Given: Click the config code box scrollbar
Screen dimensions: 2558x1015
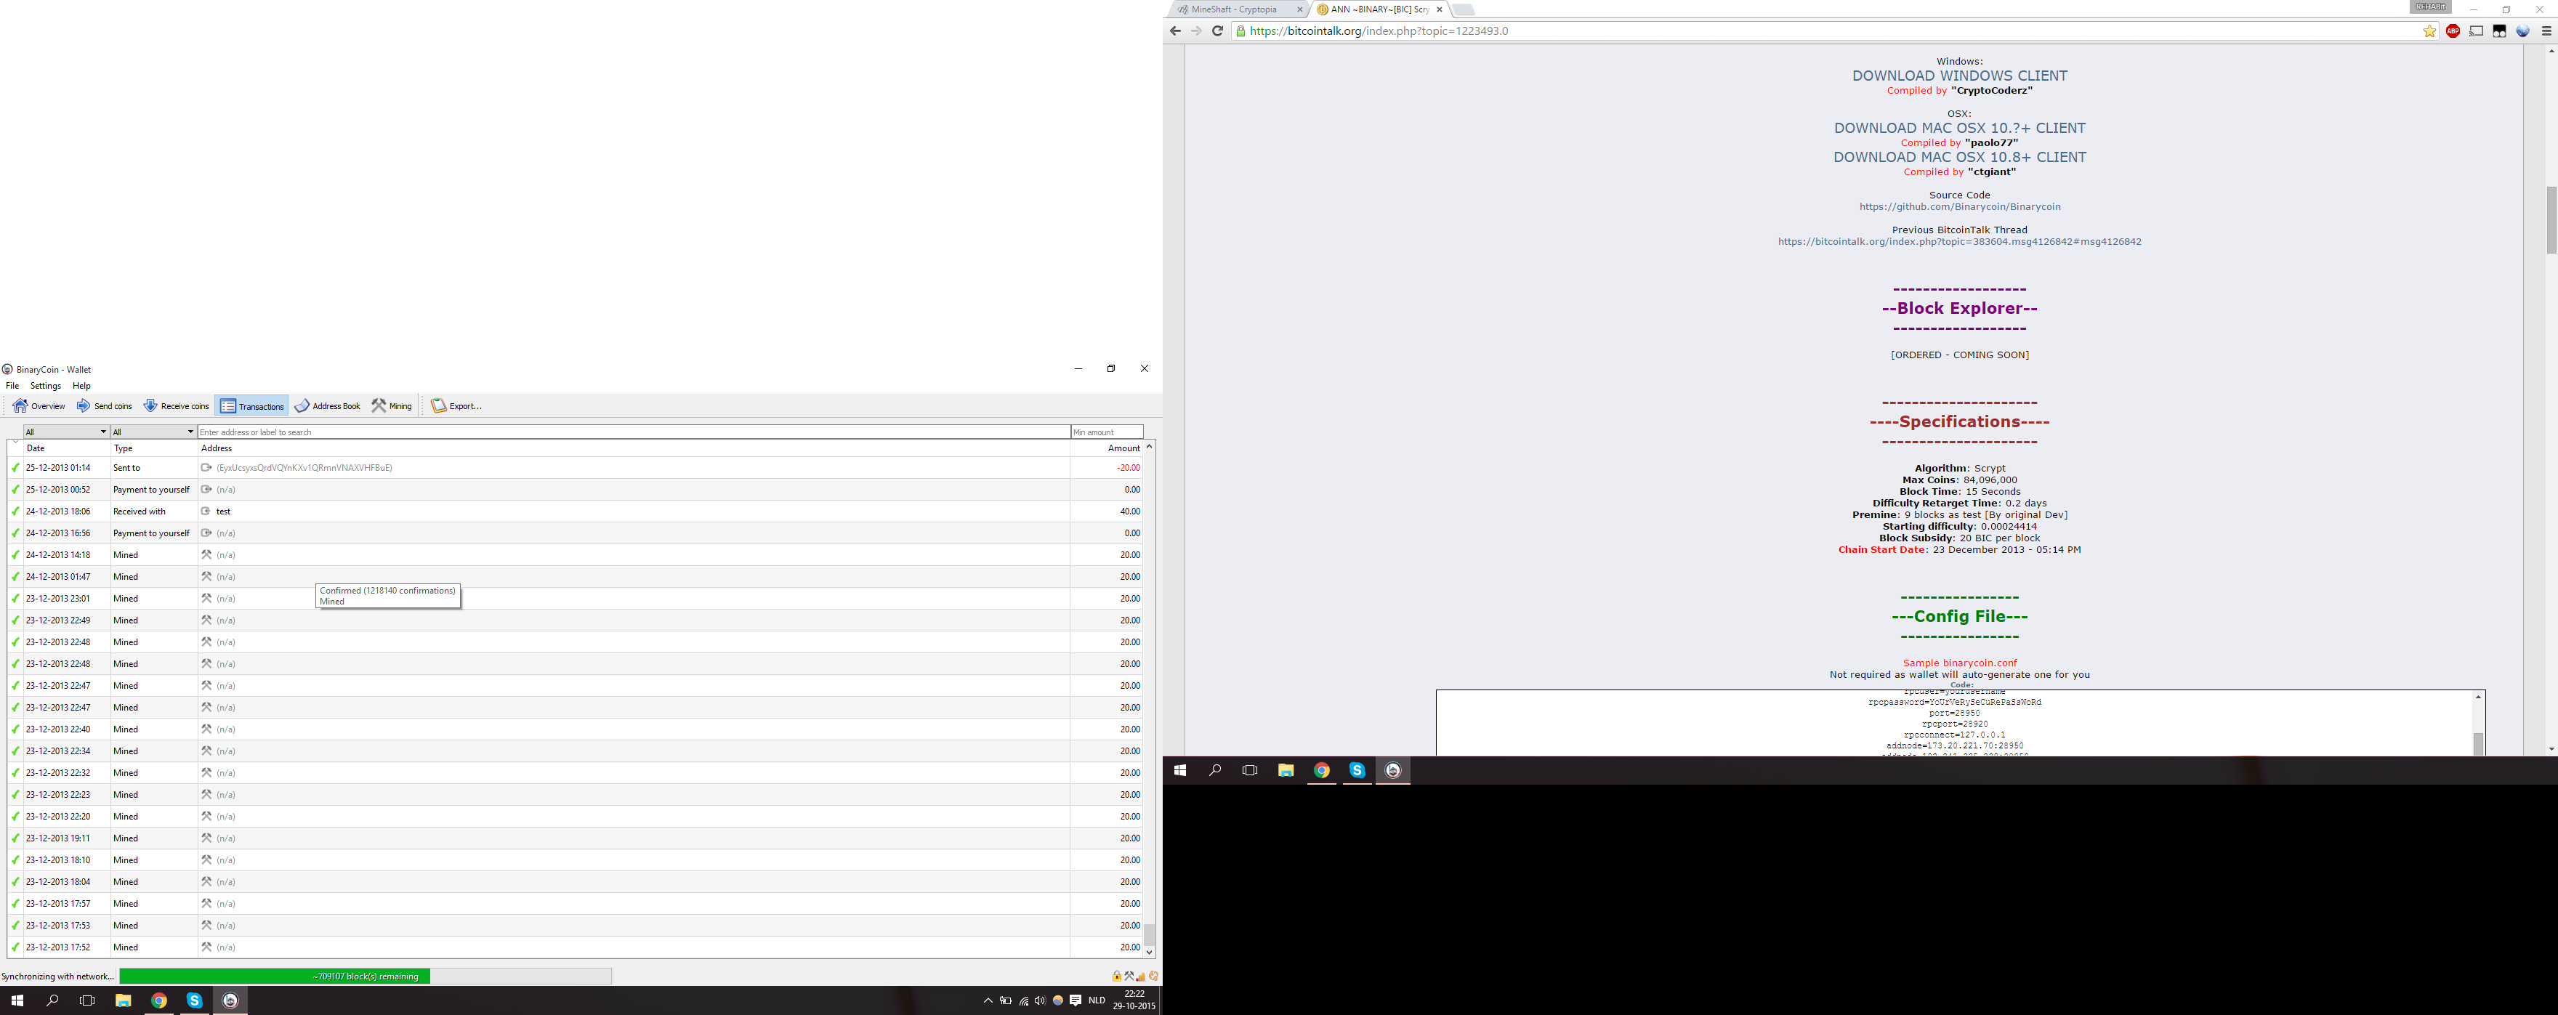Looking at the screenshot, I should [x=2479, y=724].
